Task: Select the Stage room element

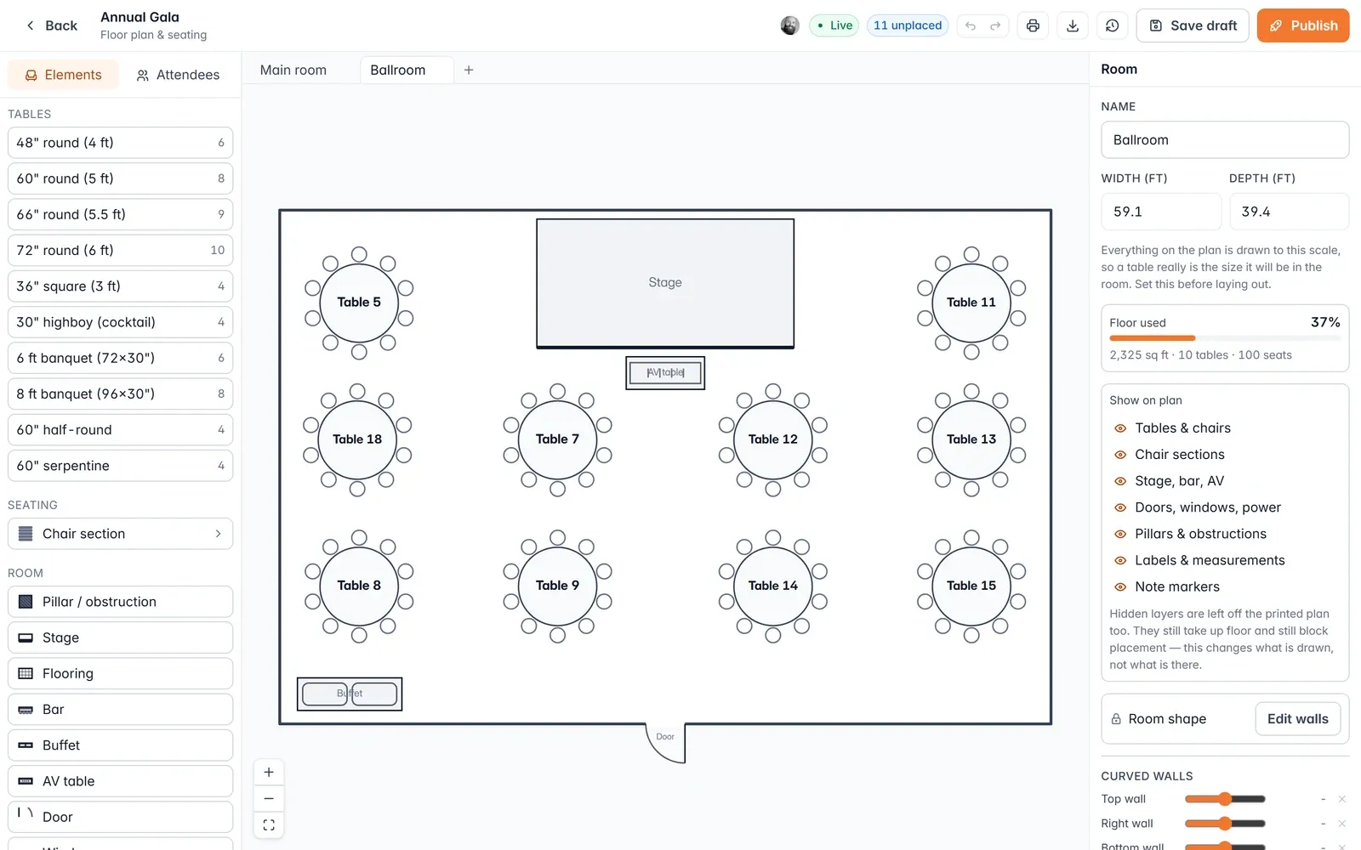Action: coord(120,637)
